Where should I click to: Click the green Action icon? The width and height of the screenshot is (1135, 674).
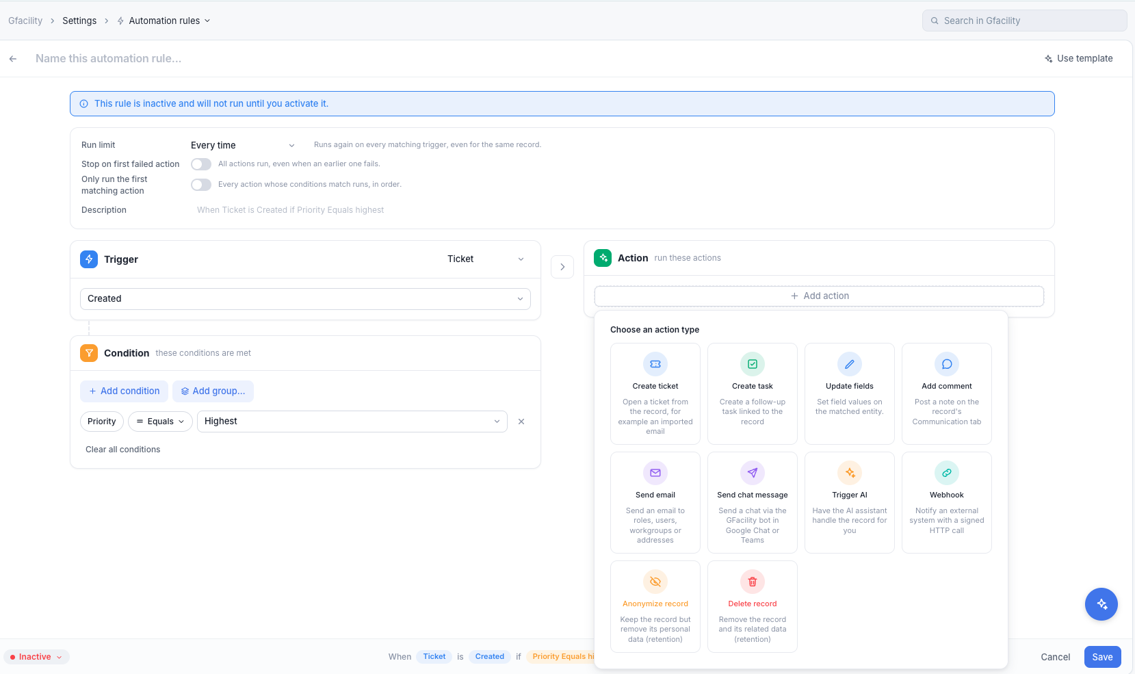pos(603,258)
